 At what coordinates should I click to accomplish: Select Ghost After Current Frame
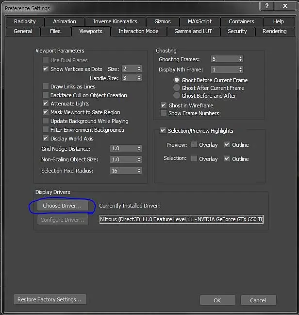[177, 88]
